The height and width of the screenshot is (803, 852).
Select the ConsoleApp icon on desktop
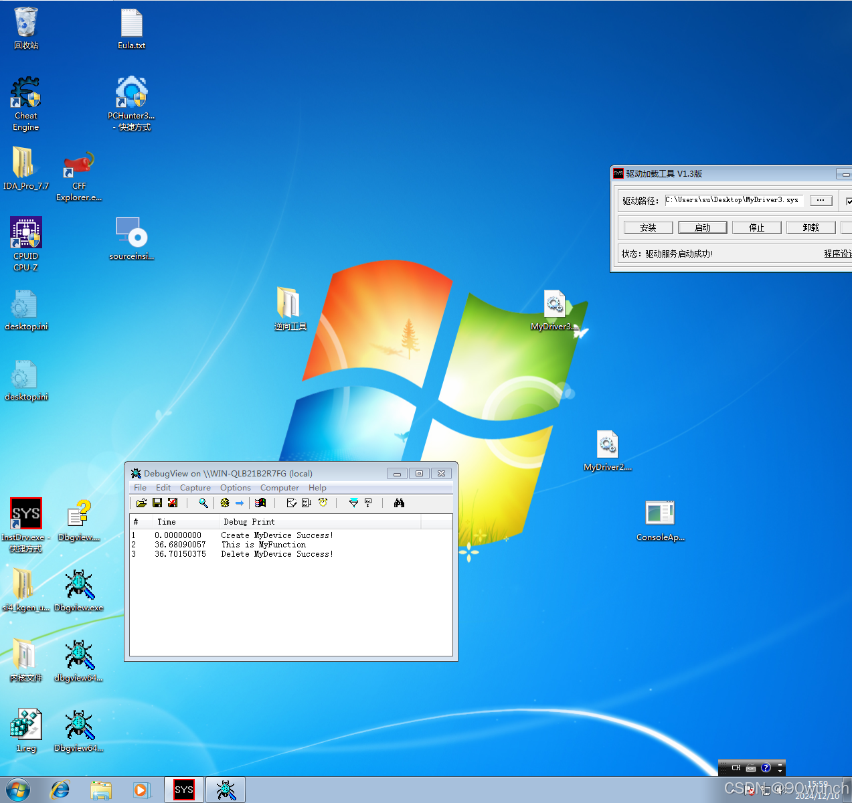point(661,521)
